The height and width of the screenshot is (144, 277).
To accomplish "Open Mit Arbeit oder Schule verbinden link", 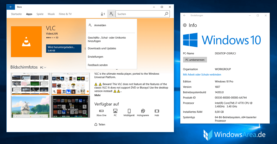I will pyautogui.click(x=202, y=75).
